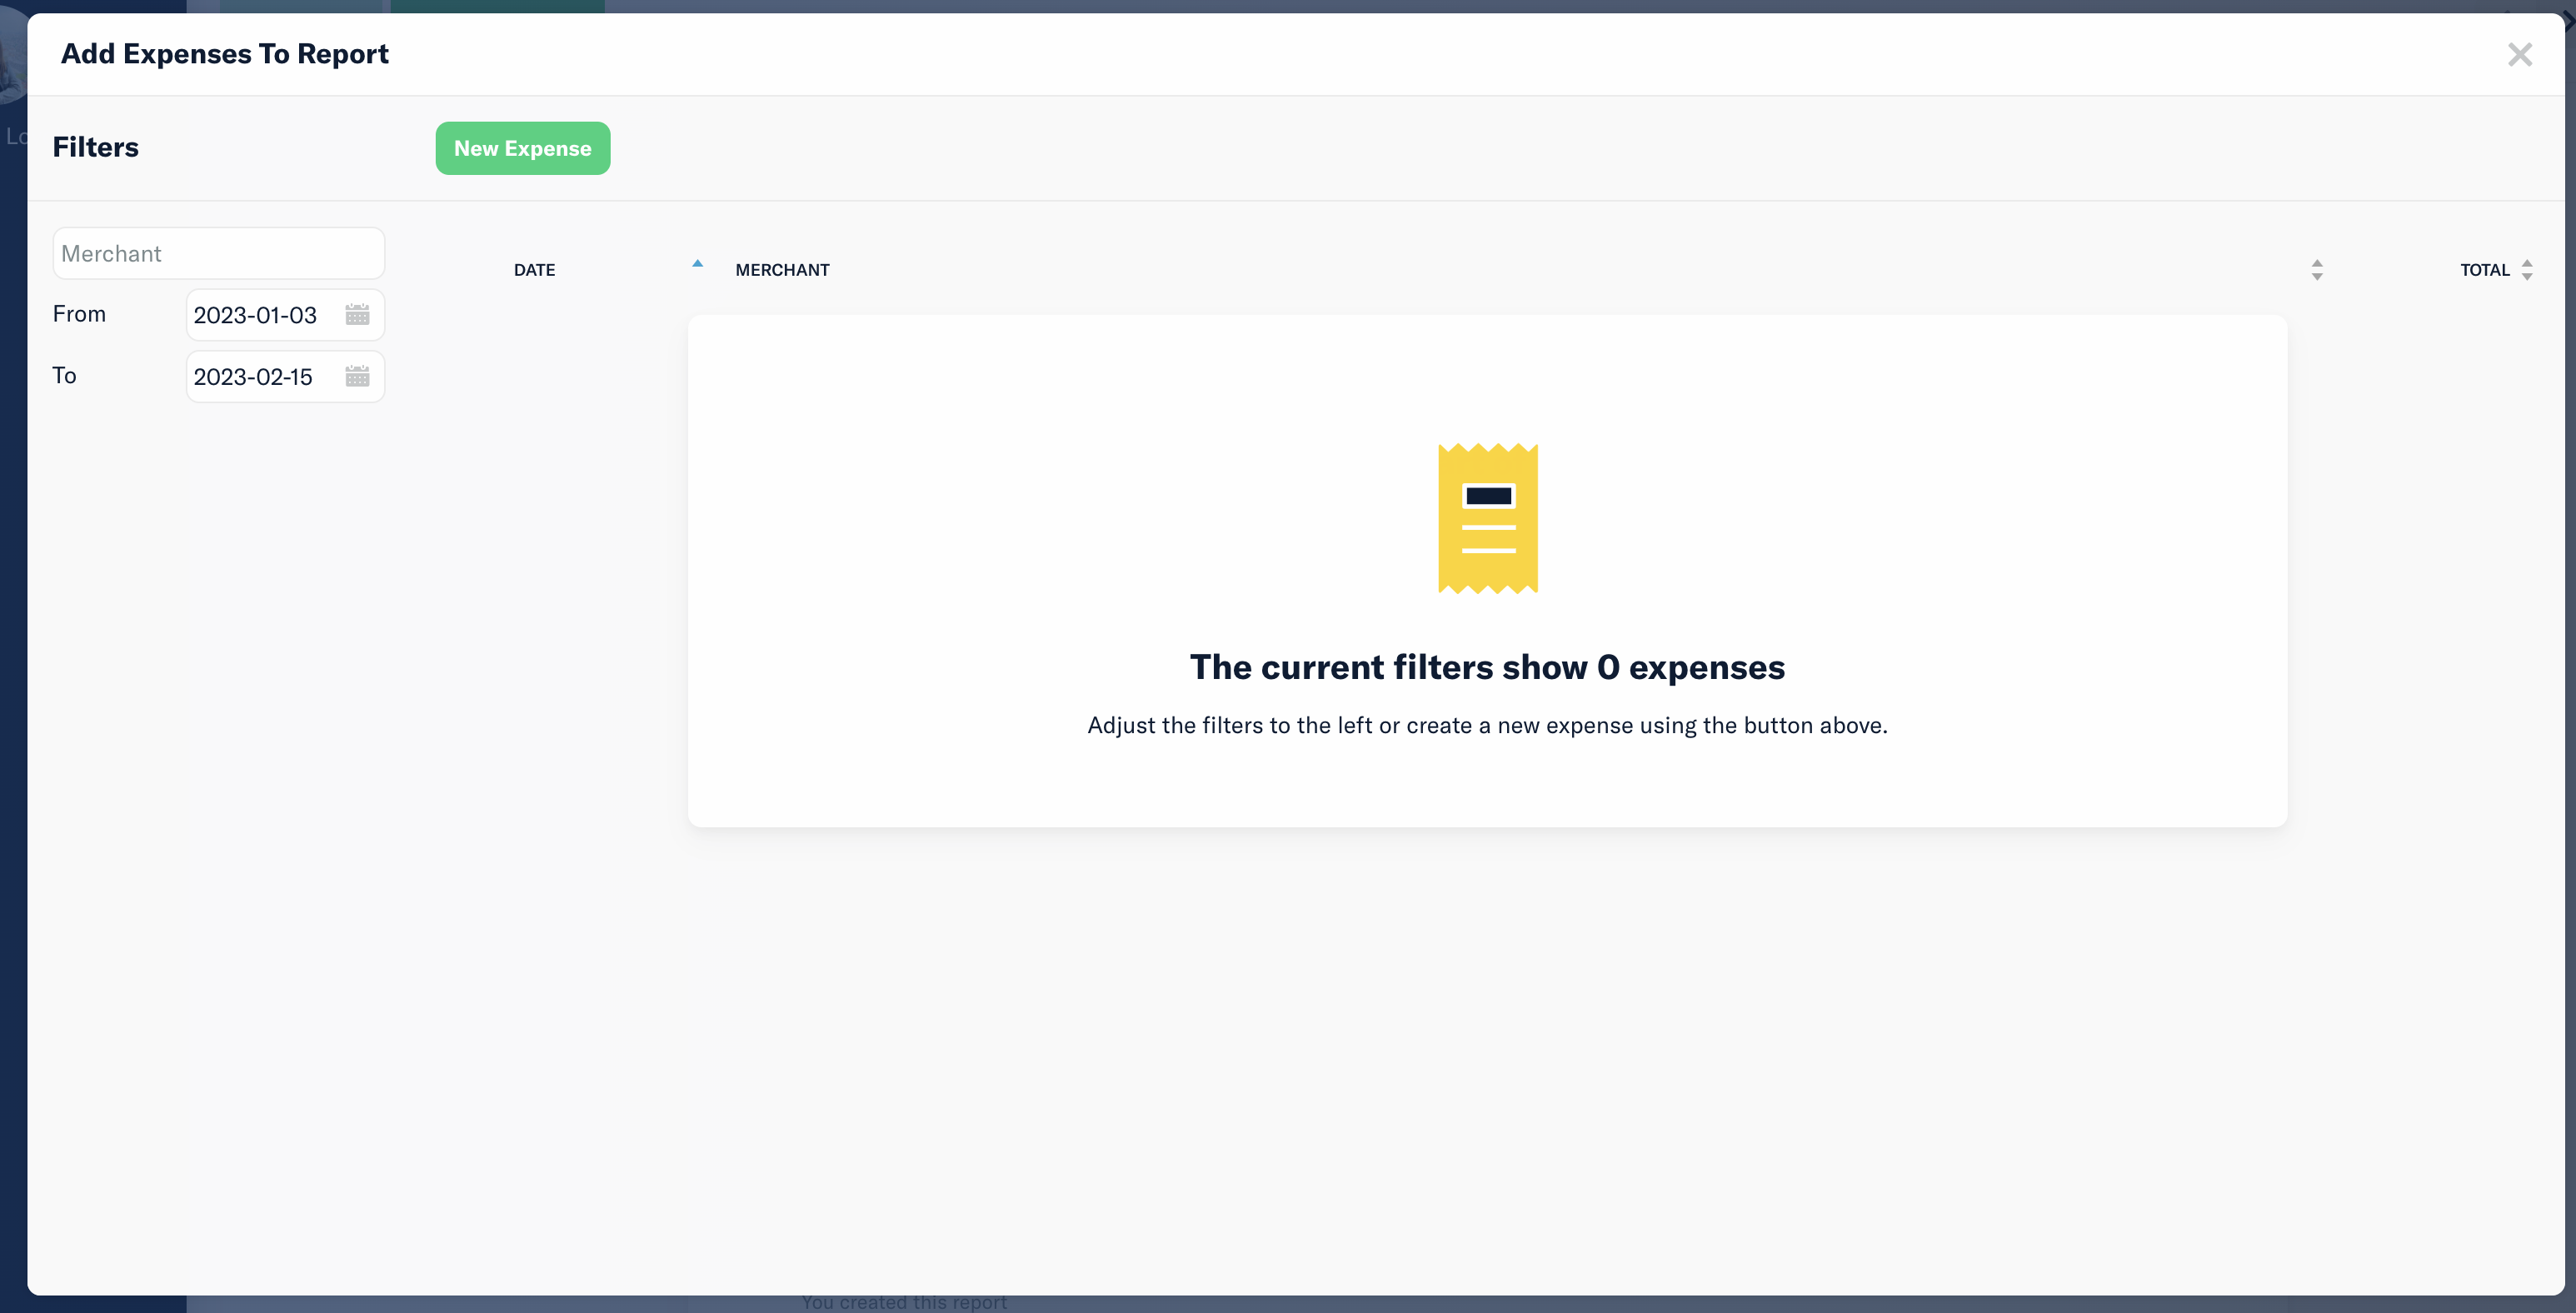Sort by the MERCHANT column header
The height and width of the screenshot is (1313, 2576).
click(782, 270)
